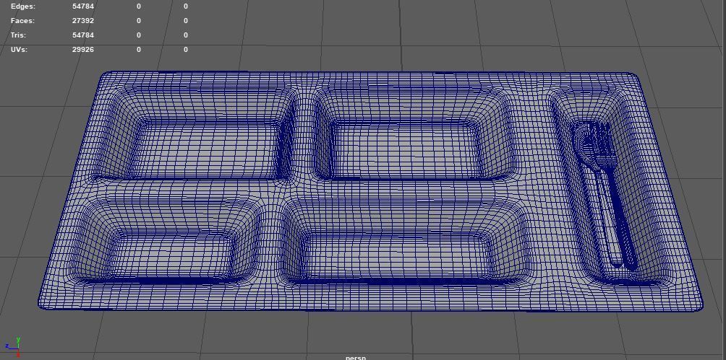Viewport: 726px width, 360px height.
Task: Select the fork and spoon mesh
Action: click(605, 195)
